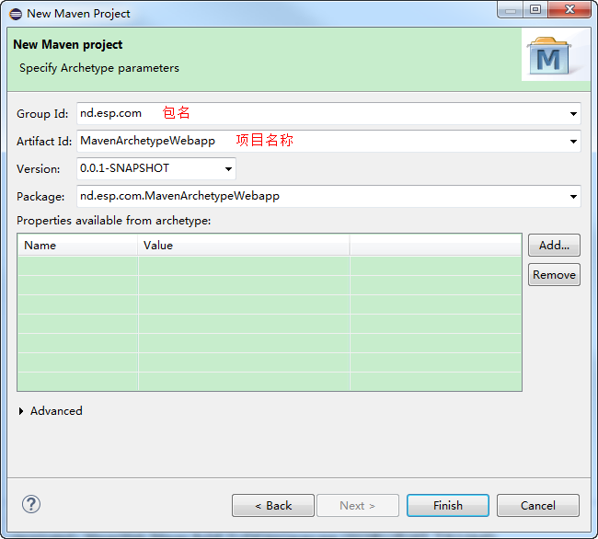
Task: Click the "Specify Archetype parameters" subtitle
Action: 99,68
